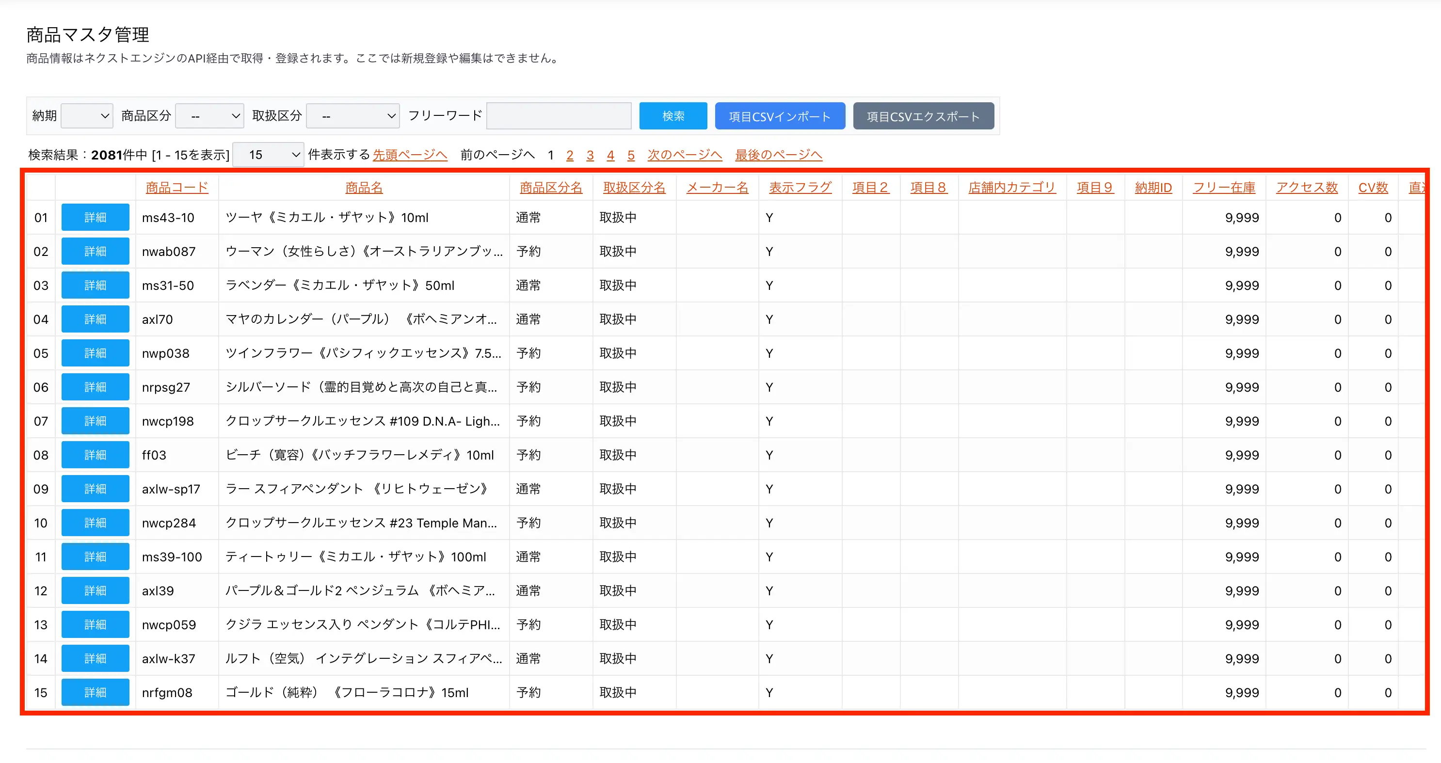Open the 取扱区分 dropdown filter
1441x763 pixels.
pos(353,116)
